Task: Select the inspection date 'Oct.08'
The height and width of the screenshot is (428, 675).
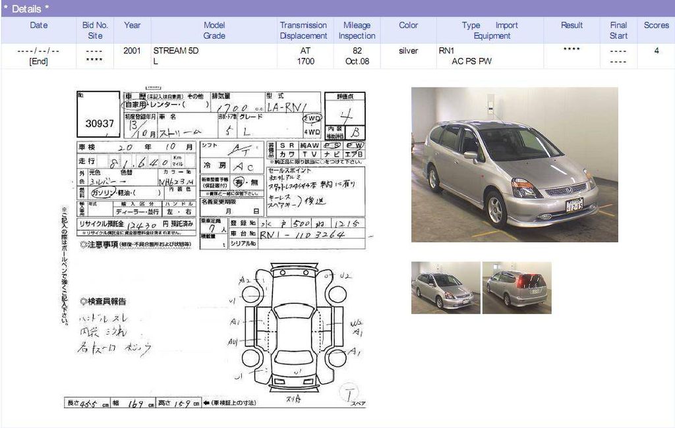Action: point(357,61)
